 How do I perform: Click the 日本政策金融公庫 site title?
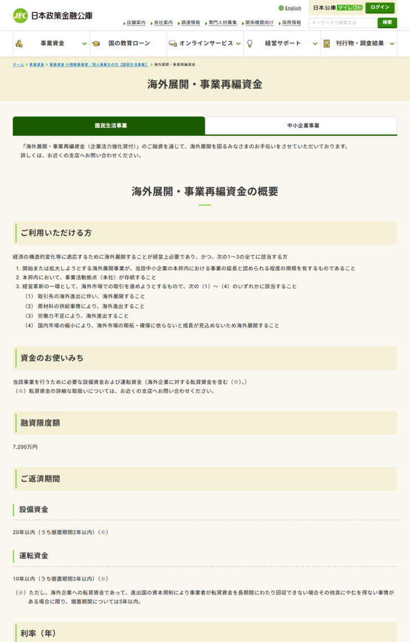(x=62, y=16)
